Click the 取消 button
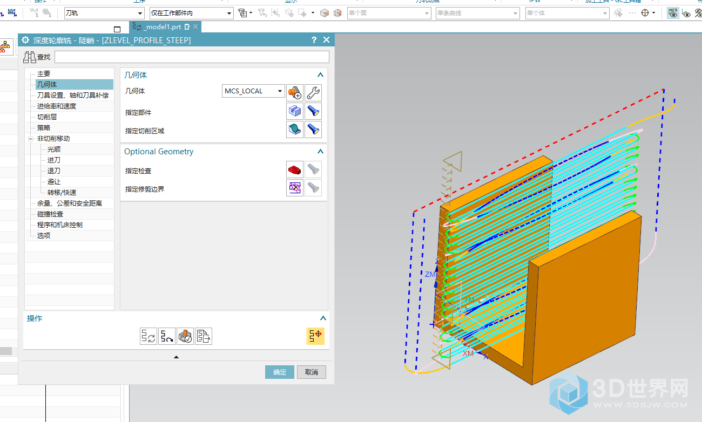This screenshot has height=422, width=702. (312, 372)
